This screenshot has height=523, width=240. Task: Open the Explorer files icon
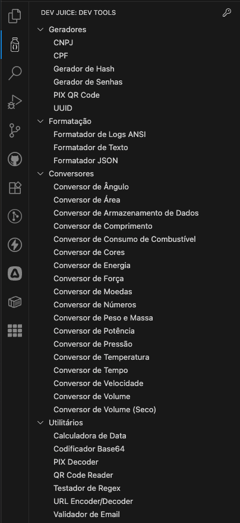(x=15, y=15)
